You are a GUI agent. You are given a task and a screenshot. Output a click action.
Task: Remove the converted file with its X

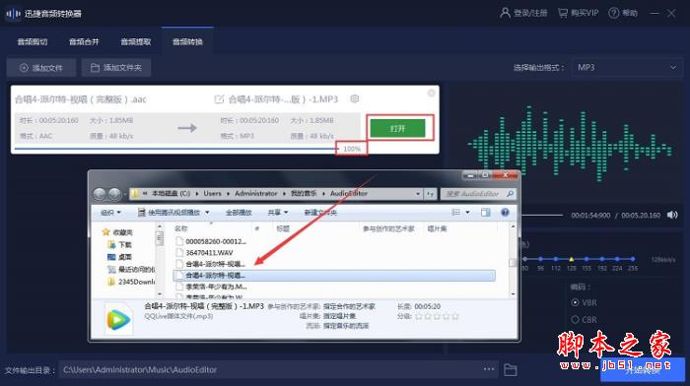pos(432,93)
